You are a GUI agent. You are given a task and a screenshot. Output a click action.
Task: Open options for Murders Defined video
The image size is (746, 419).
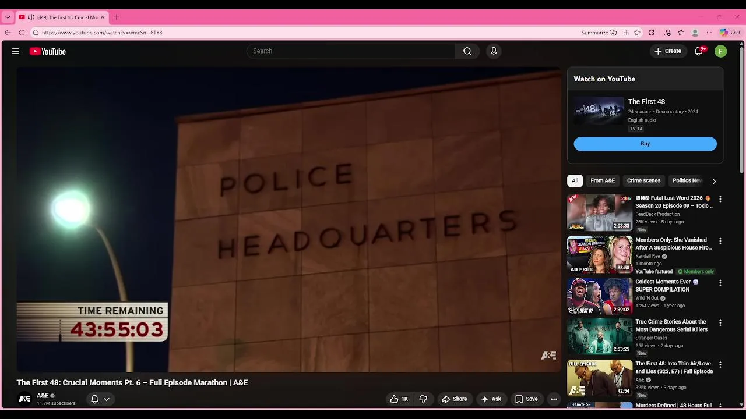720,405
